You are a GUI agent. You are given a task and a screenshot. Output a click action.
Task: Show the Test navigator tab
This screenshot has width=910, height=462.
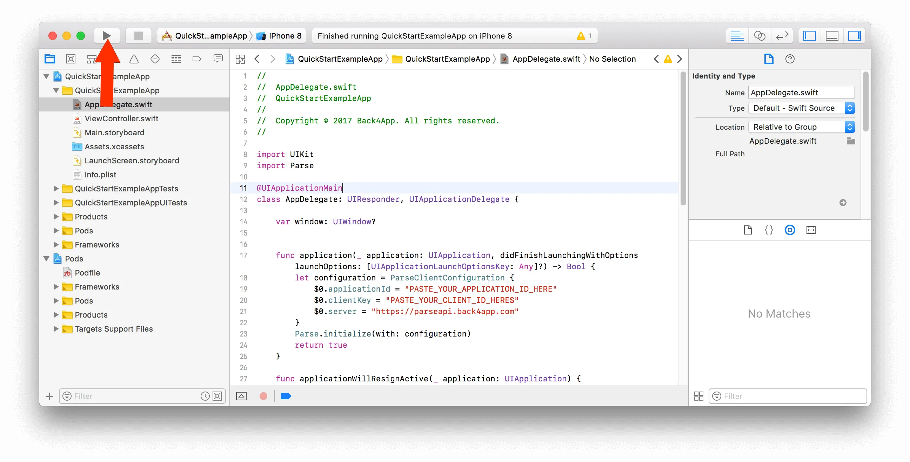coord(155,59)
